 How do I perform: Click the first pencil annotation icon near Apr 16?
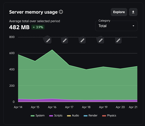point(48,40)
